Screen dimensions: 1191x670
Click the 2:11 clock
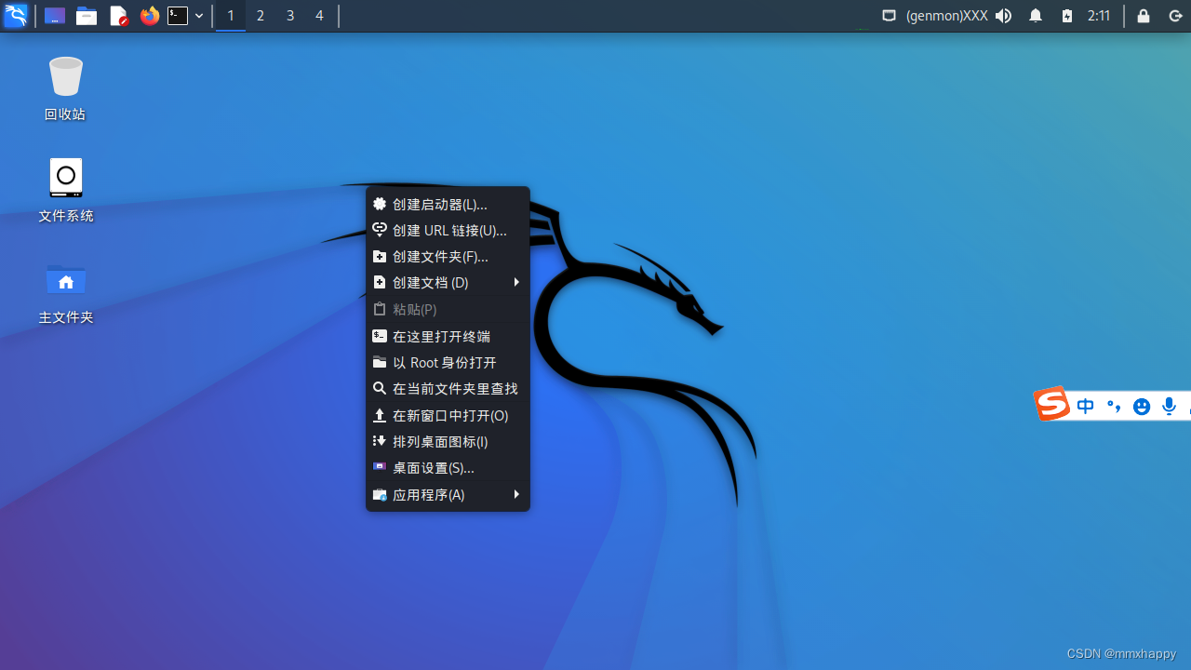[1099, 16]
